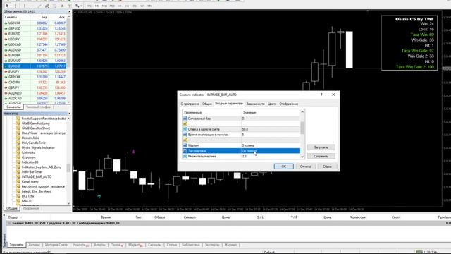The height and width of the screenshot is (254, 451).
Task: Switch chart to H4 timeframe
Action: coord(127,6)
